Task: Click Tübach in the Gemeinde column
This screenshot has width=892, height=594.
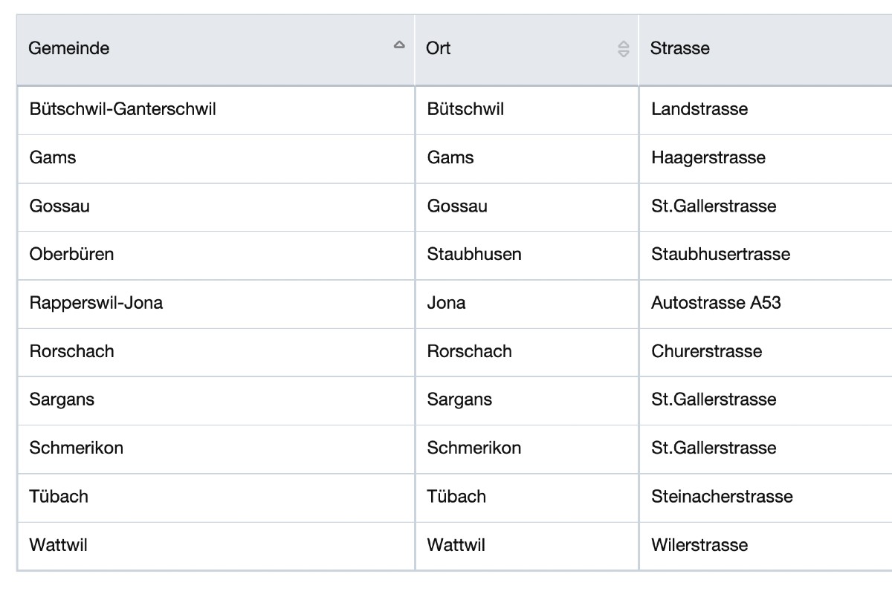Action: 59,496
